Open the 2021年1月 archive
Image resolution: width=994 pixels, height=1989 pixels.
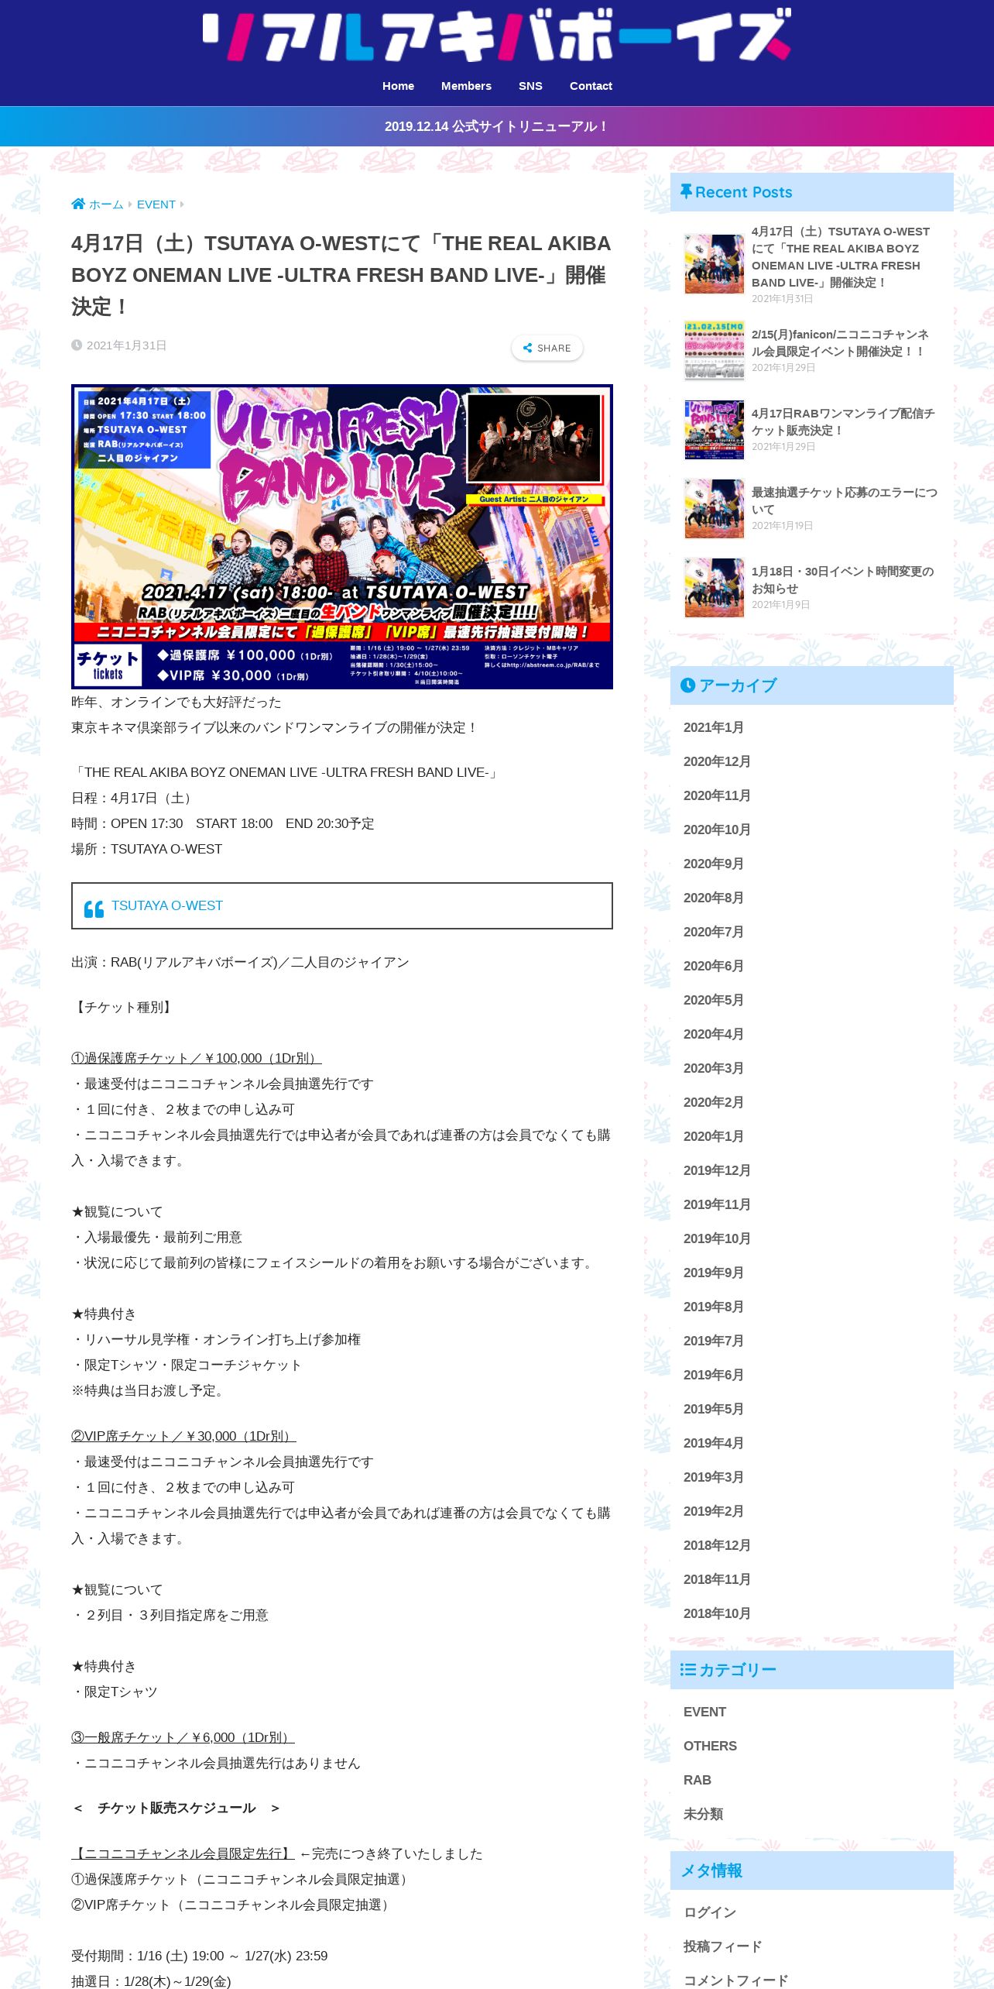coord(713,727)
